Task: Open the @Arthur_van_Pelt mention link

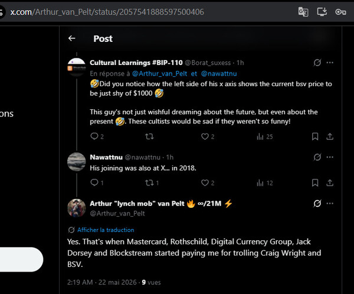Action: point(159,74)
